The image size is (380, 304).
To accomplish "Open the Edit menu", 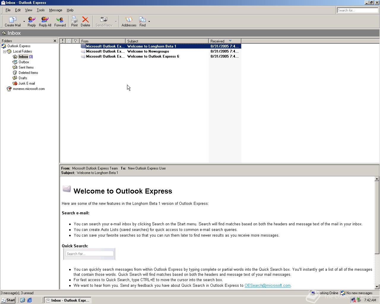I will click(x=18, y=10).
